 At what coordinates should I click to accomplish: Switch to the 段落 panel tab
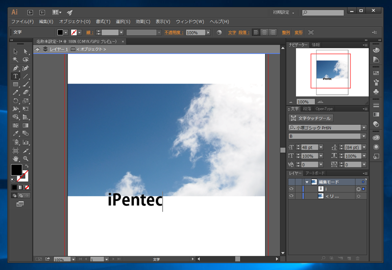pos(307,108)
